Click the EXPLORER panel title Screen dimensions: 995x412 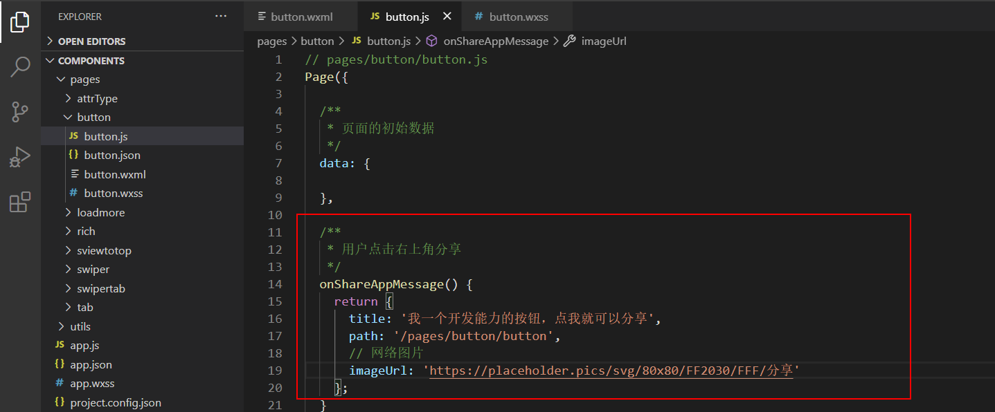tap(80, 16)
